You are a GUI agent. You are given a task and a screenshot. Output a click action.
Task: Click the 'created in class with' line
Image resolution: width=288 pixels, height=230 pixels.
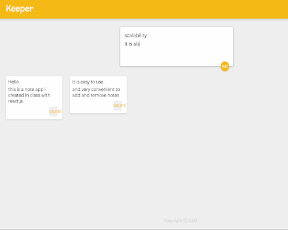click(29, 95)
